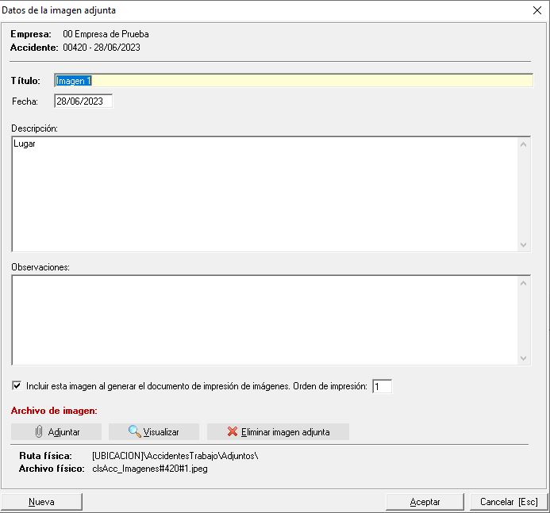Click the Título field containing Imagen 1
The image size is (550, 513).
pyautogui.click(x=294, y=80)
